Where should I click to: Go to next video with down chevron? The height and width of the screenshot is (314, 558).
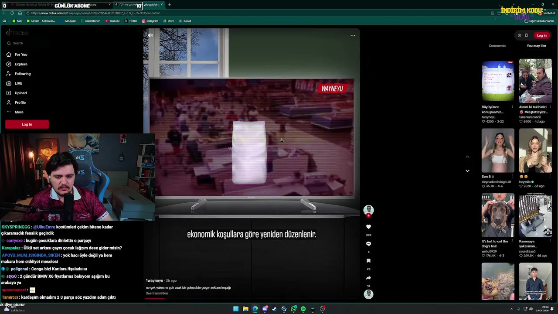[x=467, y=171]
